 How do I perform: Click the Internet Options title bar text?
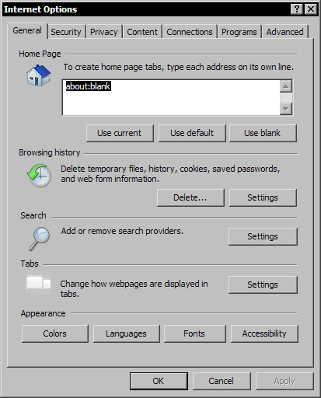pos(40,9)
